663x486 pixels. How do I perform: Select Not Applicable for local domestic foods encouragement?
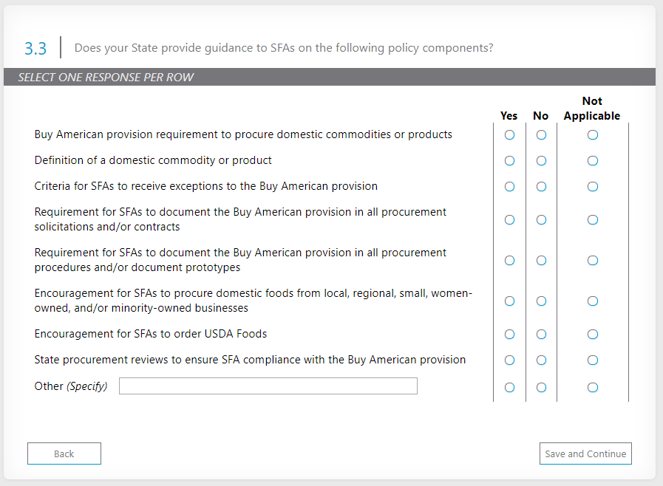click(x=592, y=301)
